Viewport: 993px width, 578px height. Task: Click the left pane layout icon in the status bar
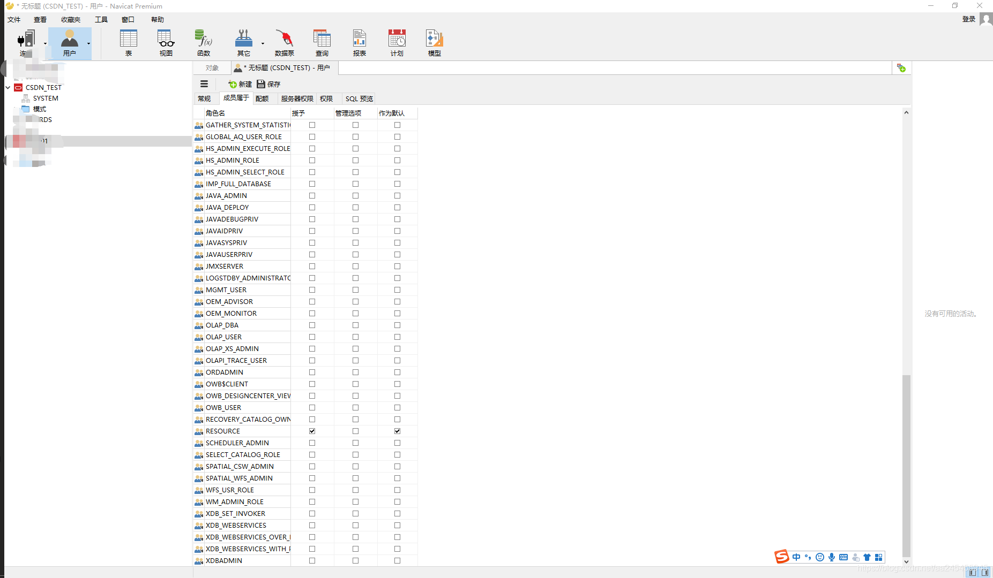[x=973, y=572]
